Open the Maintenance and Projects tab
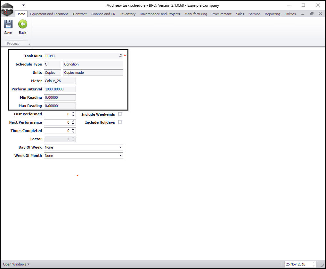 [160, 14]
